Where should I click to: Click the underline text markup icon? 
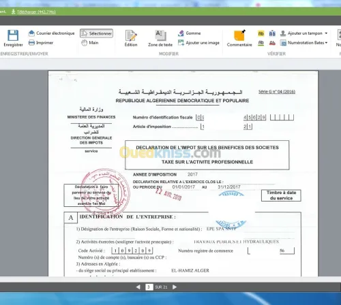tap(261, 43)
